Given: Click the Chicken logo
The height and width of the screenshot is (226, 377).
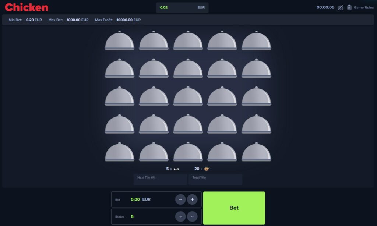Looking at the screenshot, I should click(x=27, y=7).
